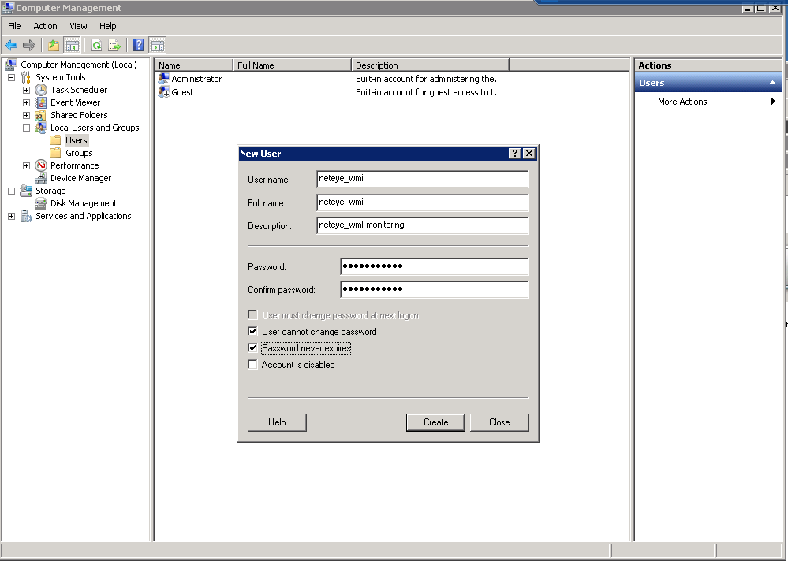
Task: Collapse the Storage node
Action: coord(12,191)
